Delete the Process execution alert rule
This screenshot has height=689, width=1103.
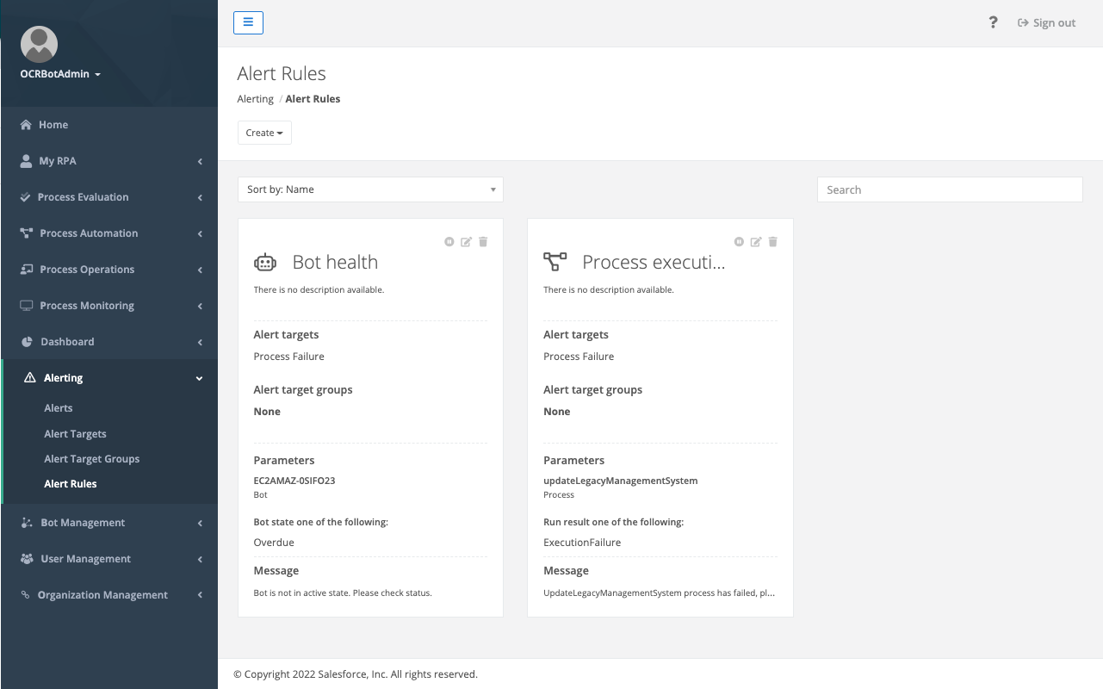pos(772,242)
